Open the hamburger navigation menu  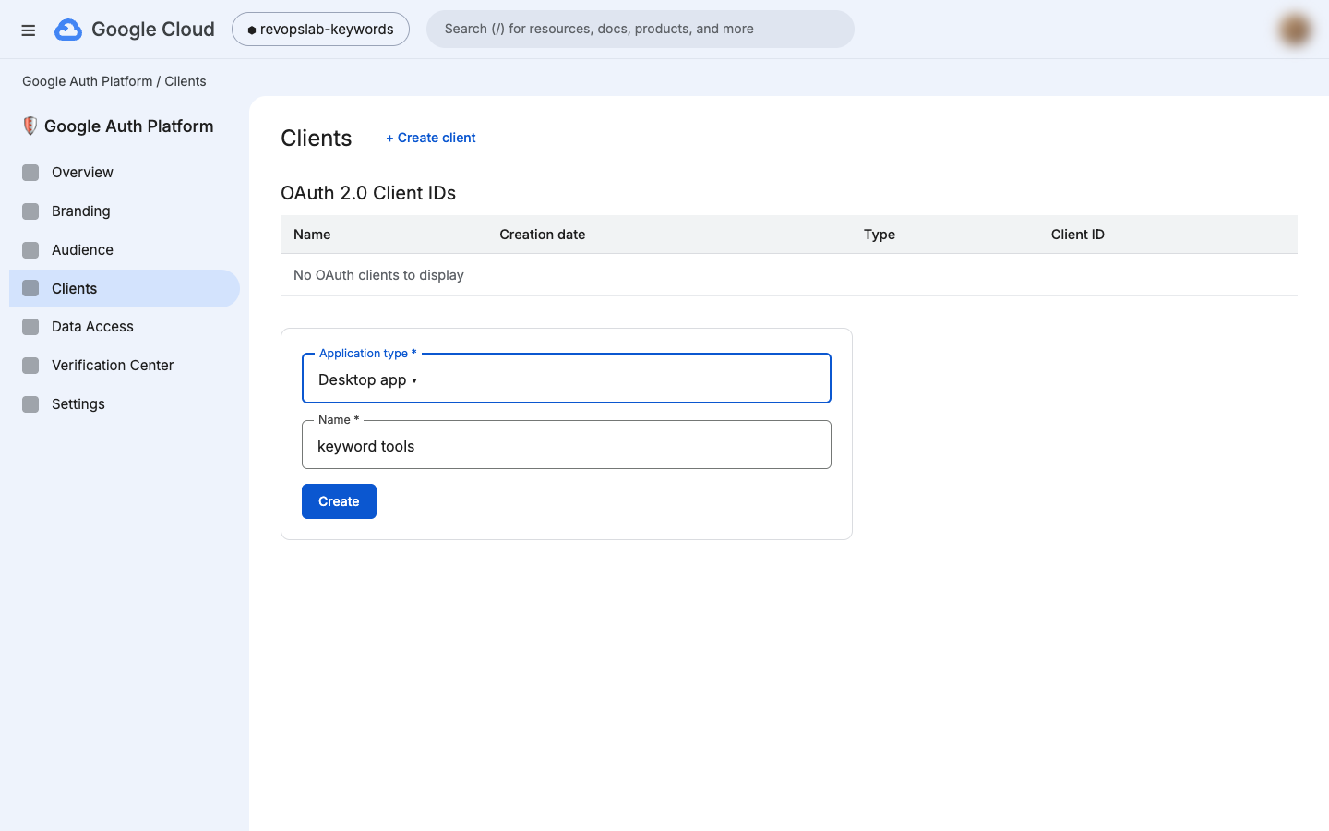pyautogui.click(x=29, y=30)
